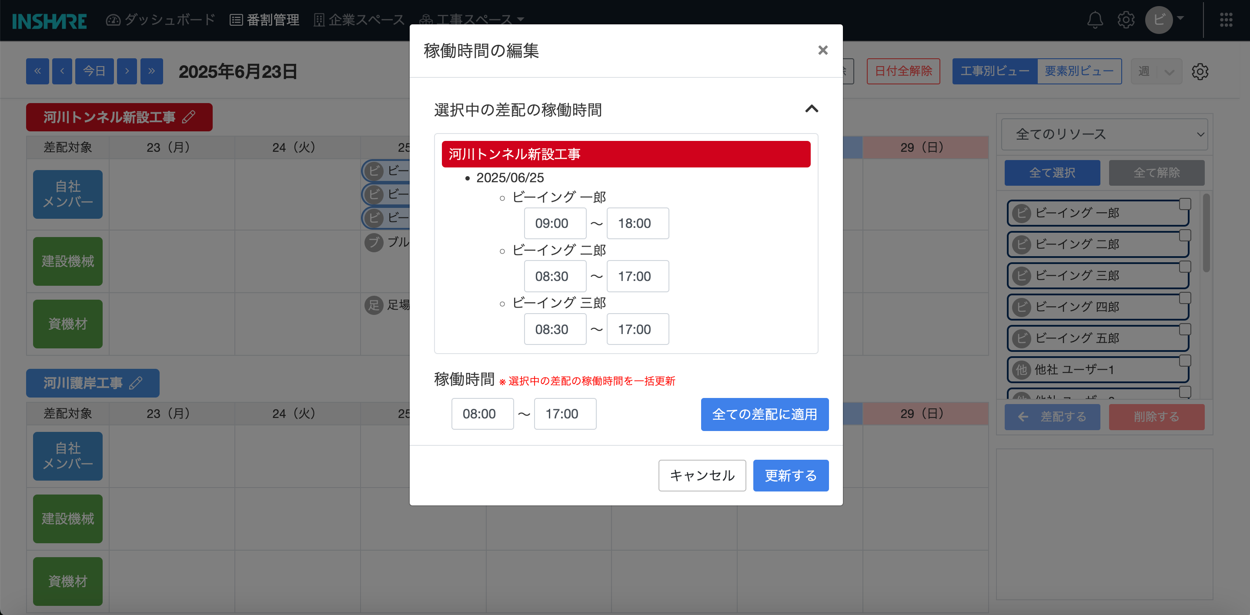Click the キャンセル button
Viewport: 1250px width, 615px height.
(x=702, y=475)
